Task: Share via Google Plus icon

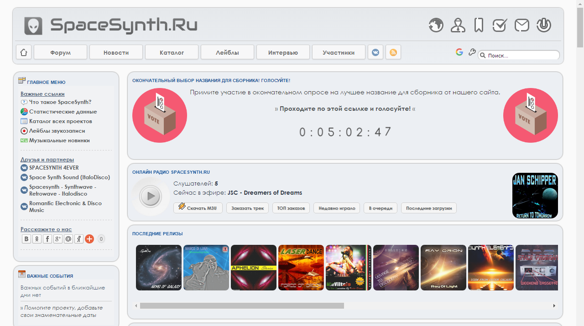Action: (58, 239)
